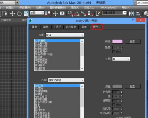Open the 对象绘制 ribbon tab

tap(6, 20)
